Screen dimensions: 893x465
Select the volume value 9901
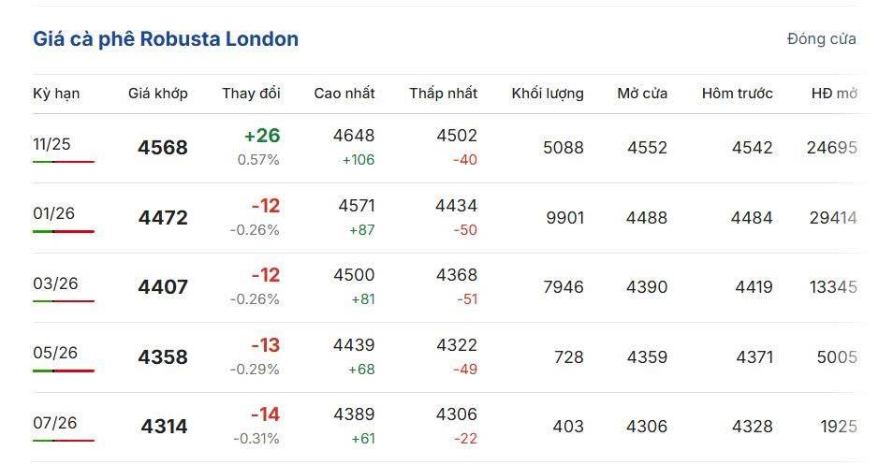(565, 218)
